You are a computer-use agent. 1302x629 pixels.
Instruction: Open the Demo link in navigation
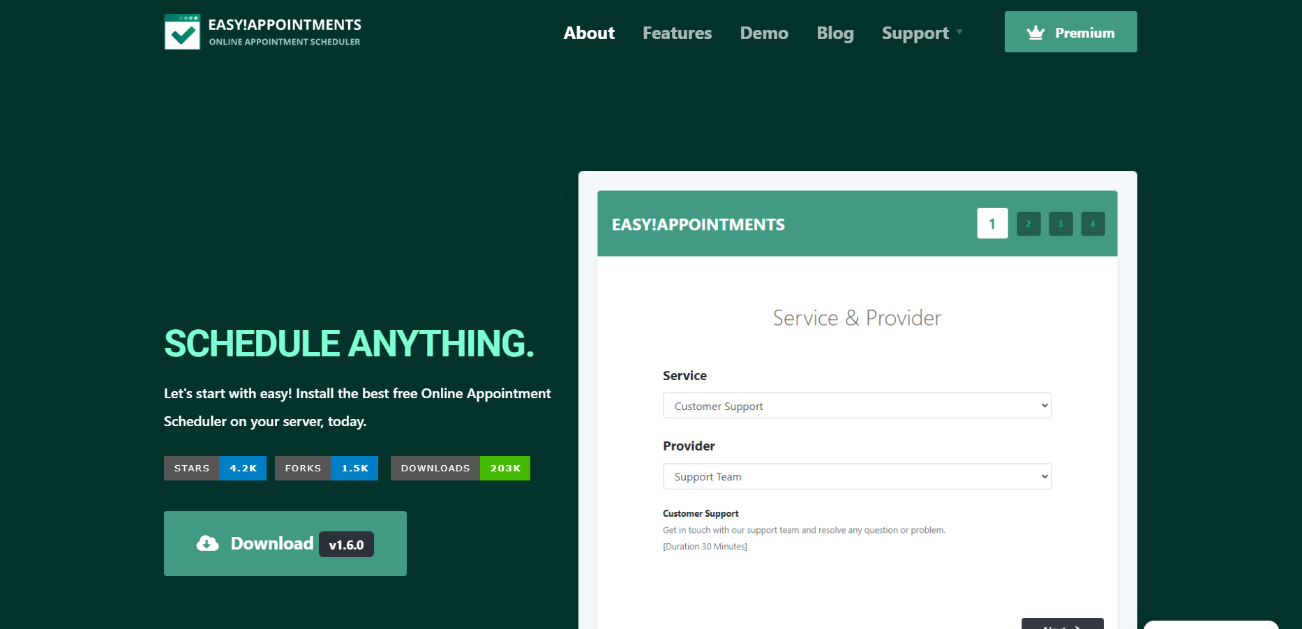tap(764, 33)
